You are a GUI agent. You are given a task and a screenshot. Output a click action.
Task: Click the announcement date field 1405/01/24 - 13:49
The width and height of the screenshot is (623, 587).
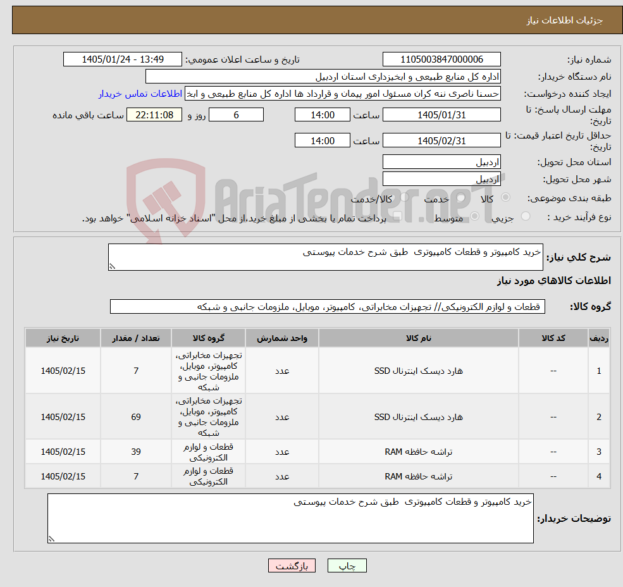(122, 59)
